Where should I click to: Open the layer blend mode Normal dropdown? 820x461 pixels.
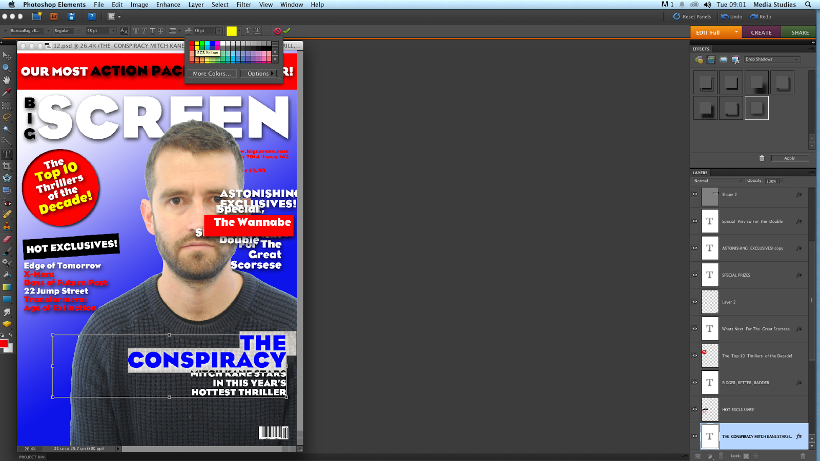pyautogui.click(x=718, y=181)
